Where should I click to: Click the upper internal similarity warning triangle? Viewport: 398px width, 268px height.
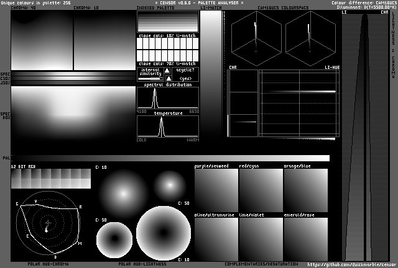[167, 71]
